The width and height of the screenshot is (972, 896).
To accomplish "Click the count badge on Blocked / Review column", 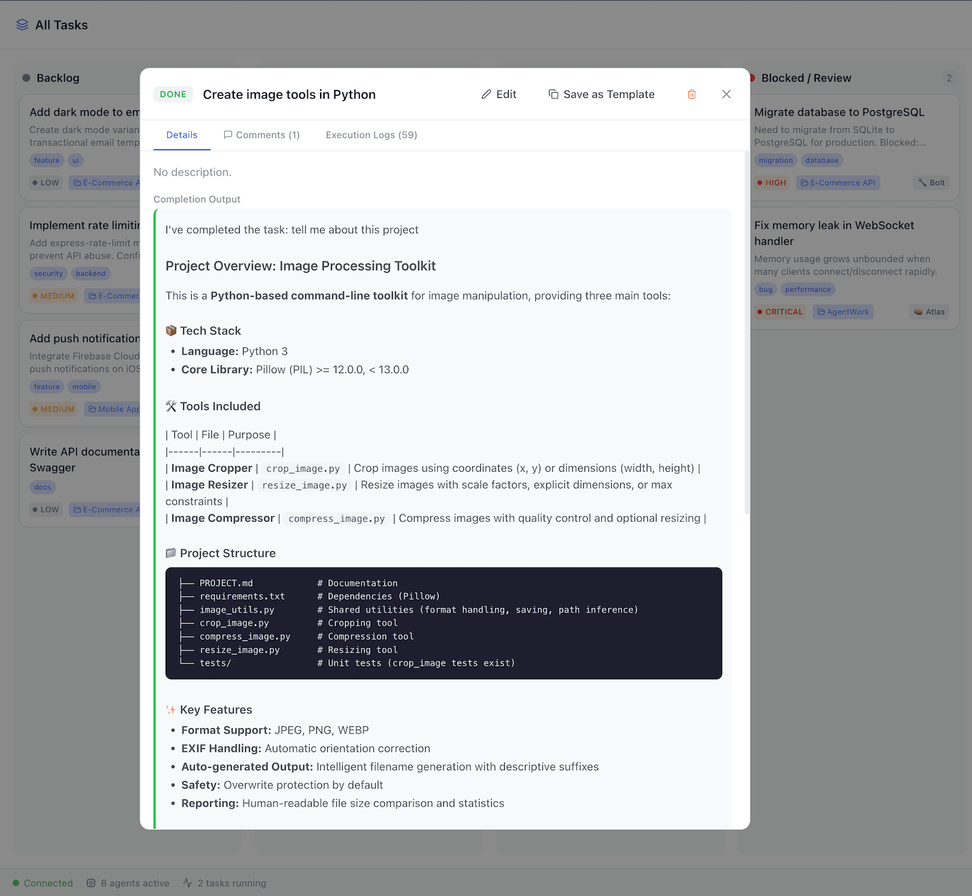I will tap(949, 78).
